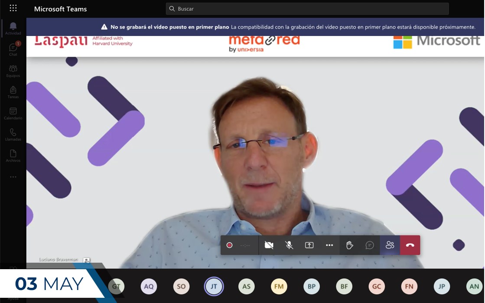The image size is (485, 303).
Task: Select participant avatar JP
Action: pyautogui.click(x=442, y=286)
